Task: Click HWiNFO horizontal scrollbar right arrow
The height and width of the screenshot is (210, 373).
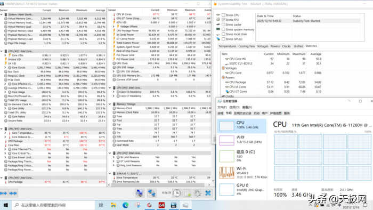Action: pyautogui.click(x=209, y=184)
